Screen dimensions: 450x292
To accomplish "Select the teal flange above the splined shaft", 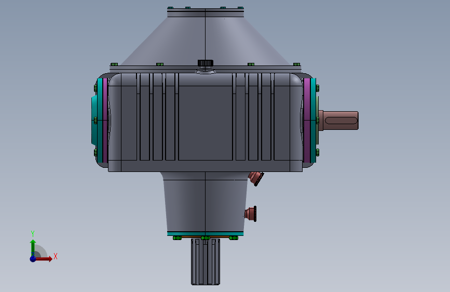I will 206,234.
